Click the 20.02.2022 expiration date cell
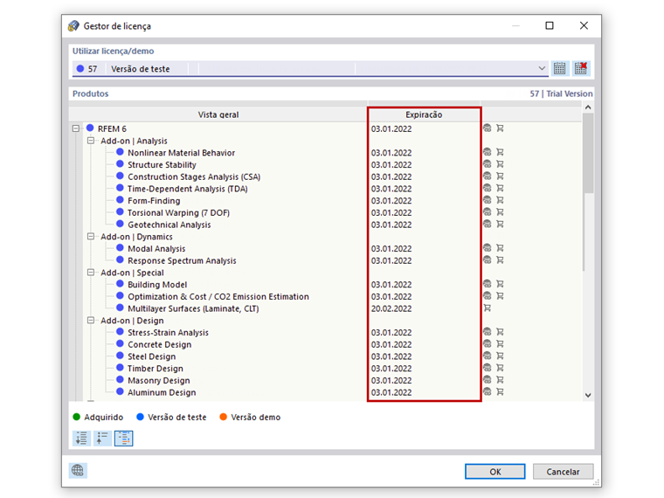 click(x=391, y=308)
